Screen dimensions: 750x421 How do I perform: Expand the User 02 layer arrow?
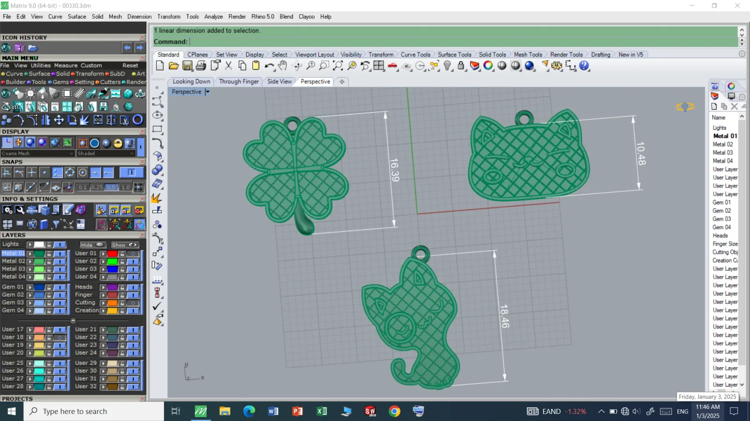pos(103,261)
